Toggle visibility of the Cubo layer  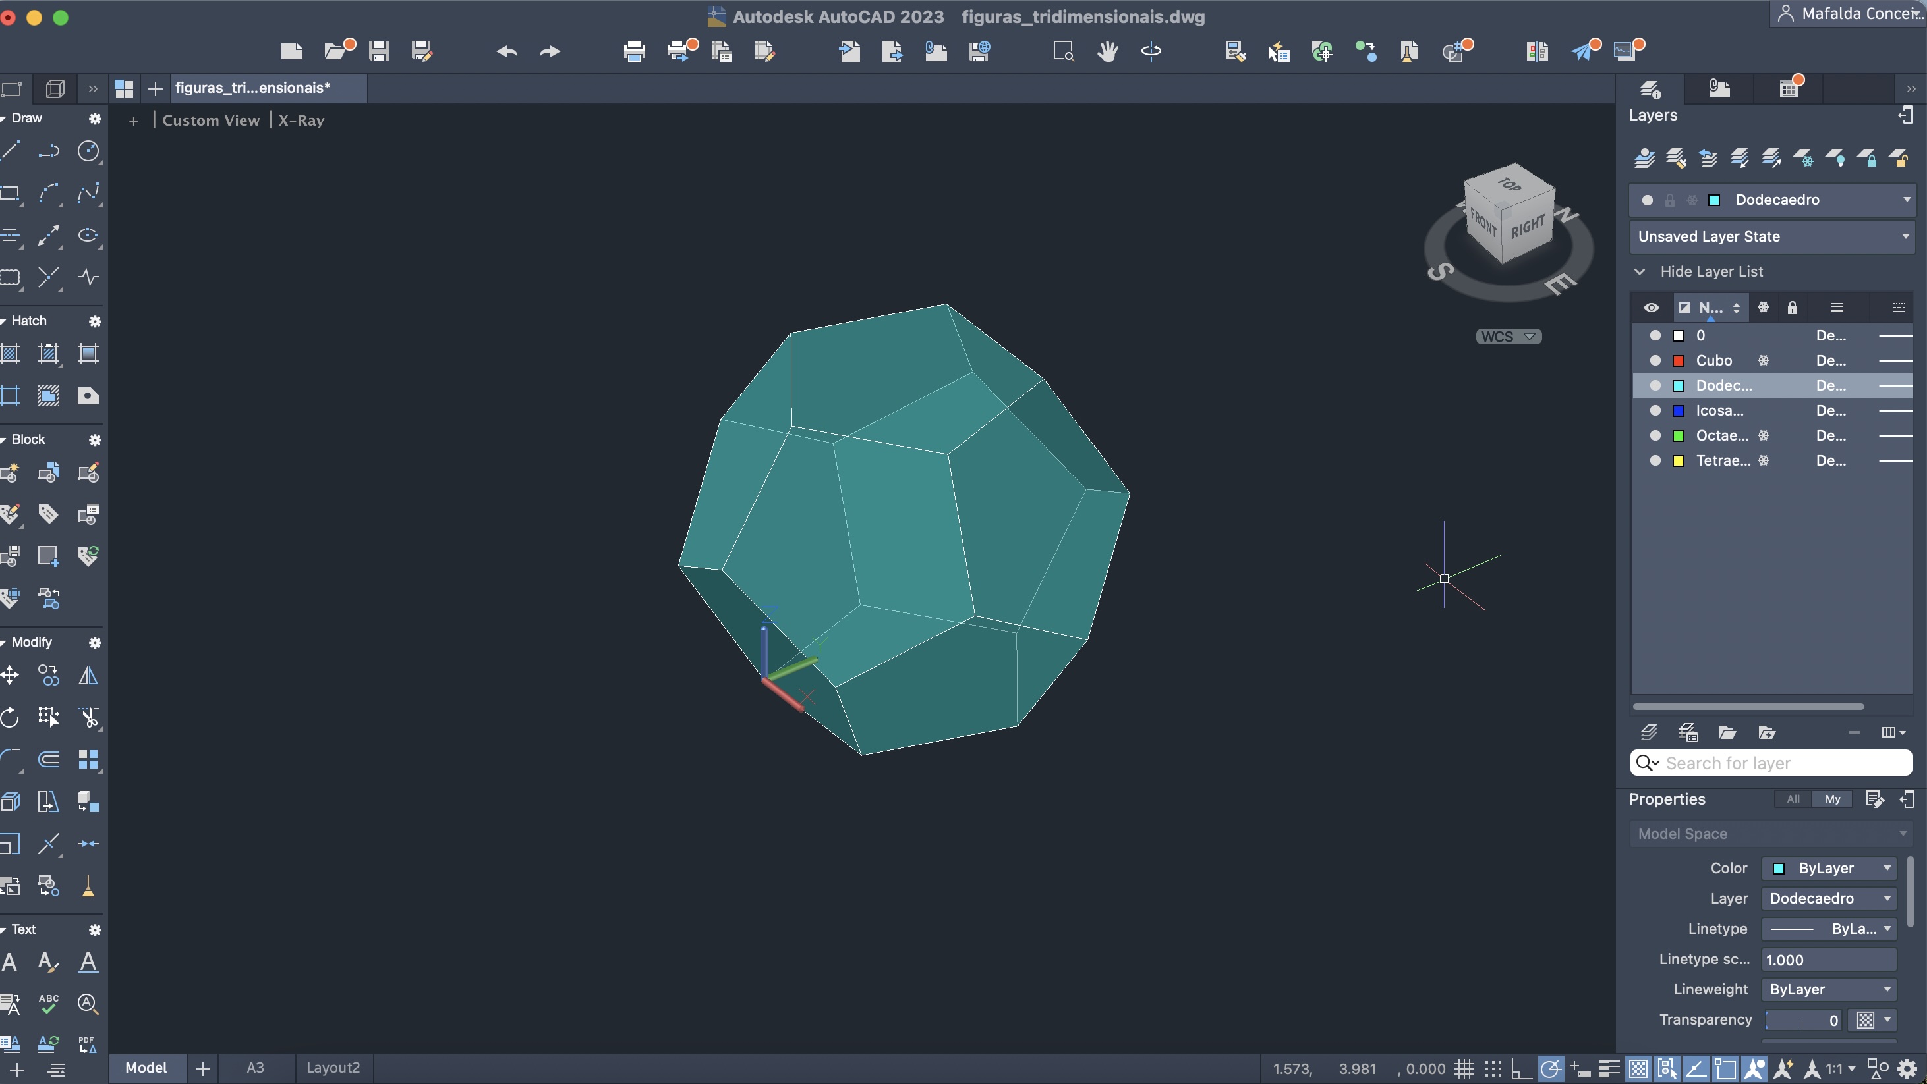tap(1655, 360)
